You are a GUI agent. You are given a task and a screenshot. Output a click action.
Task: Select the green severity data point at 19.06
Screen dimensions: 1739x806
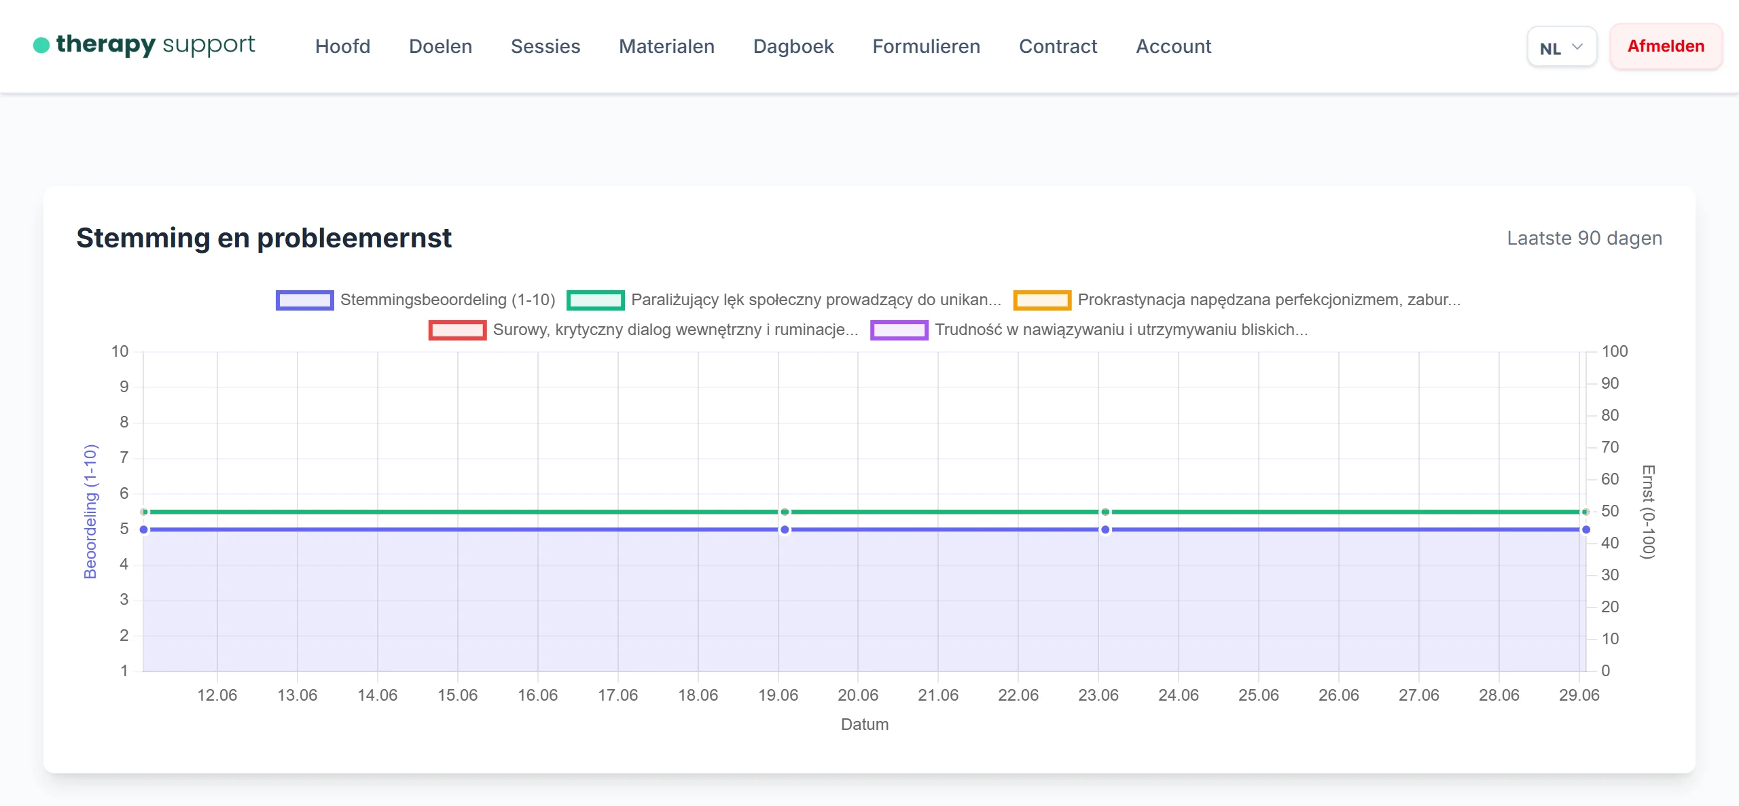pyautogui.click(x=785, y=512)
